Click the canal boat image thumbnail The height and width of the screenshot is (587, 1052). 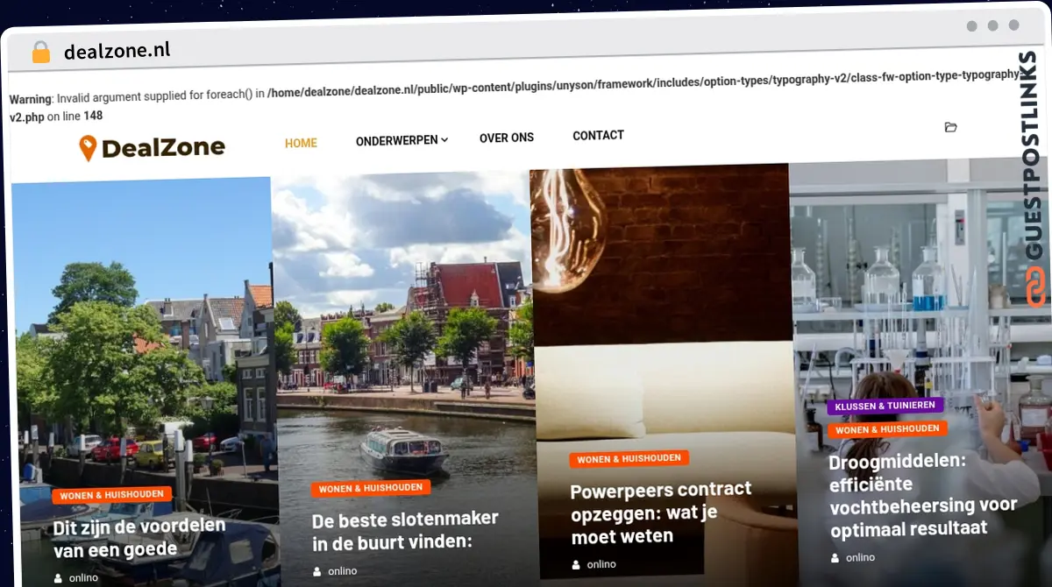point(403,378)
